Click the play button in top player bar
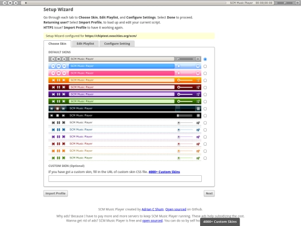This screenshot has width=301, height=226. coord(11,3)
